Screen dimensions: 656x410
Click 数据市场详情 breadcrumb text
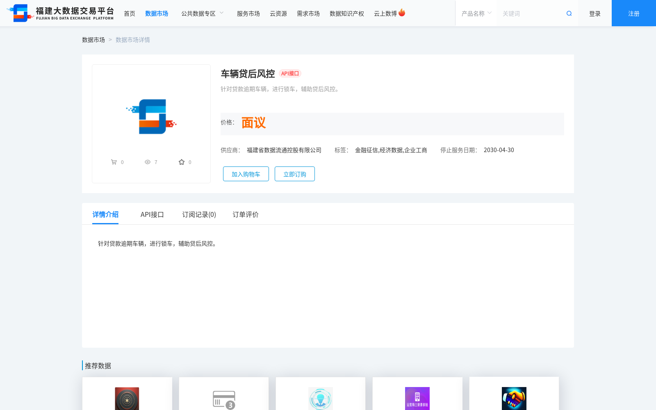[133, 40]
